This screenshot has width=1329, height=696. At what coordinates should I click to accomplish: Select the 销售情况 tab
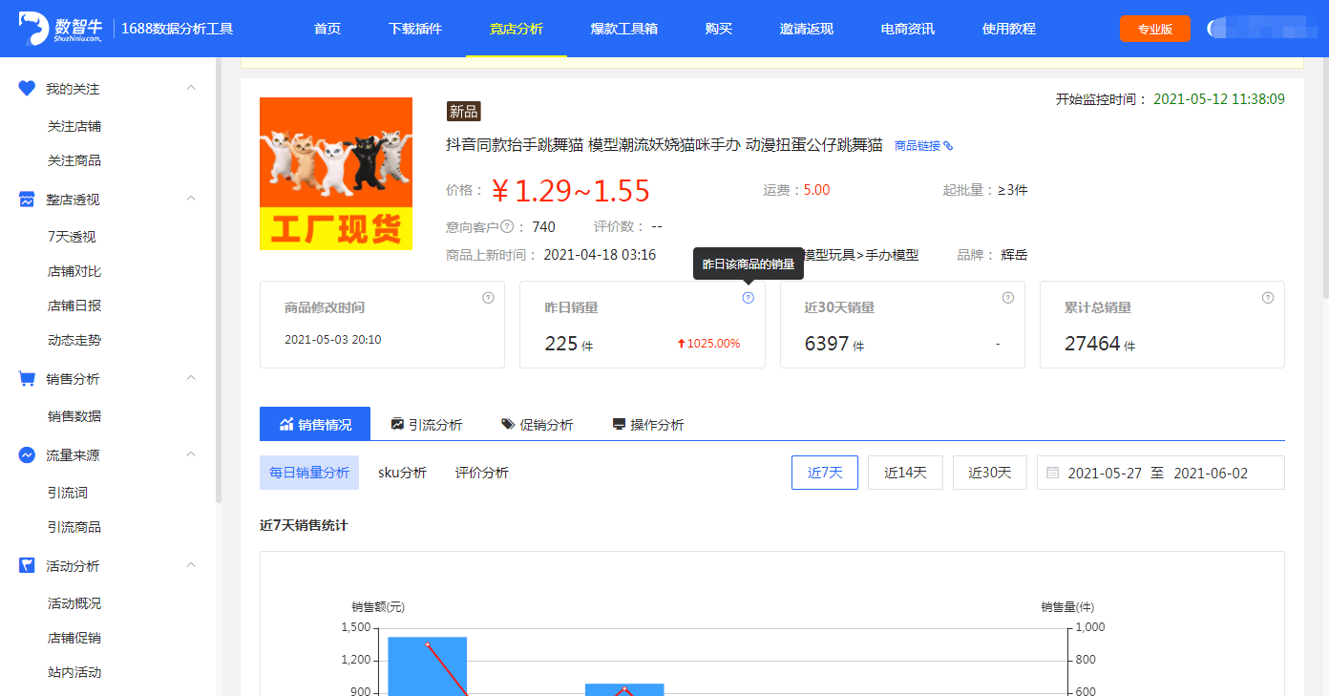[x=315, y=424]
